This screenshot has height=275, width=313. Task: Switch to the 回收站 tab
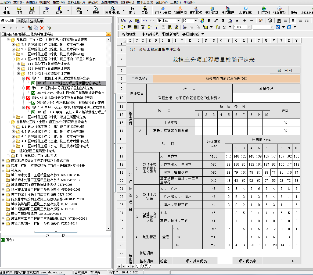(22, 21)
